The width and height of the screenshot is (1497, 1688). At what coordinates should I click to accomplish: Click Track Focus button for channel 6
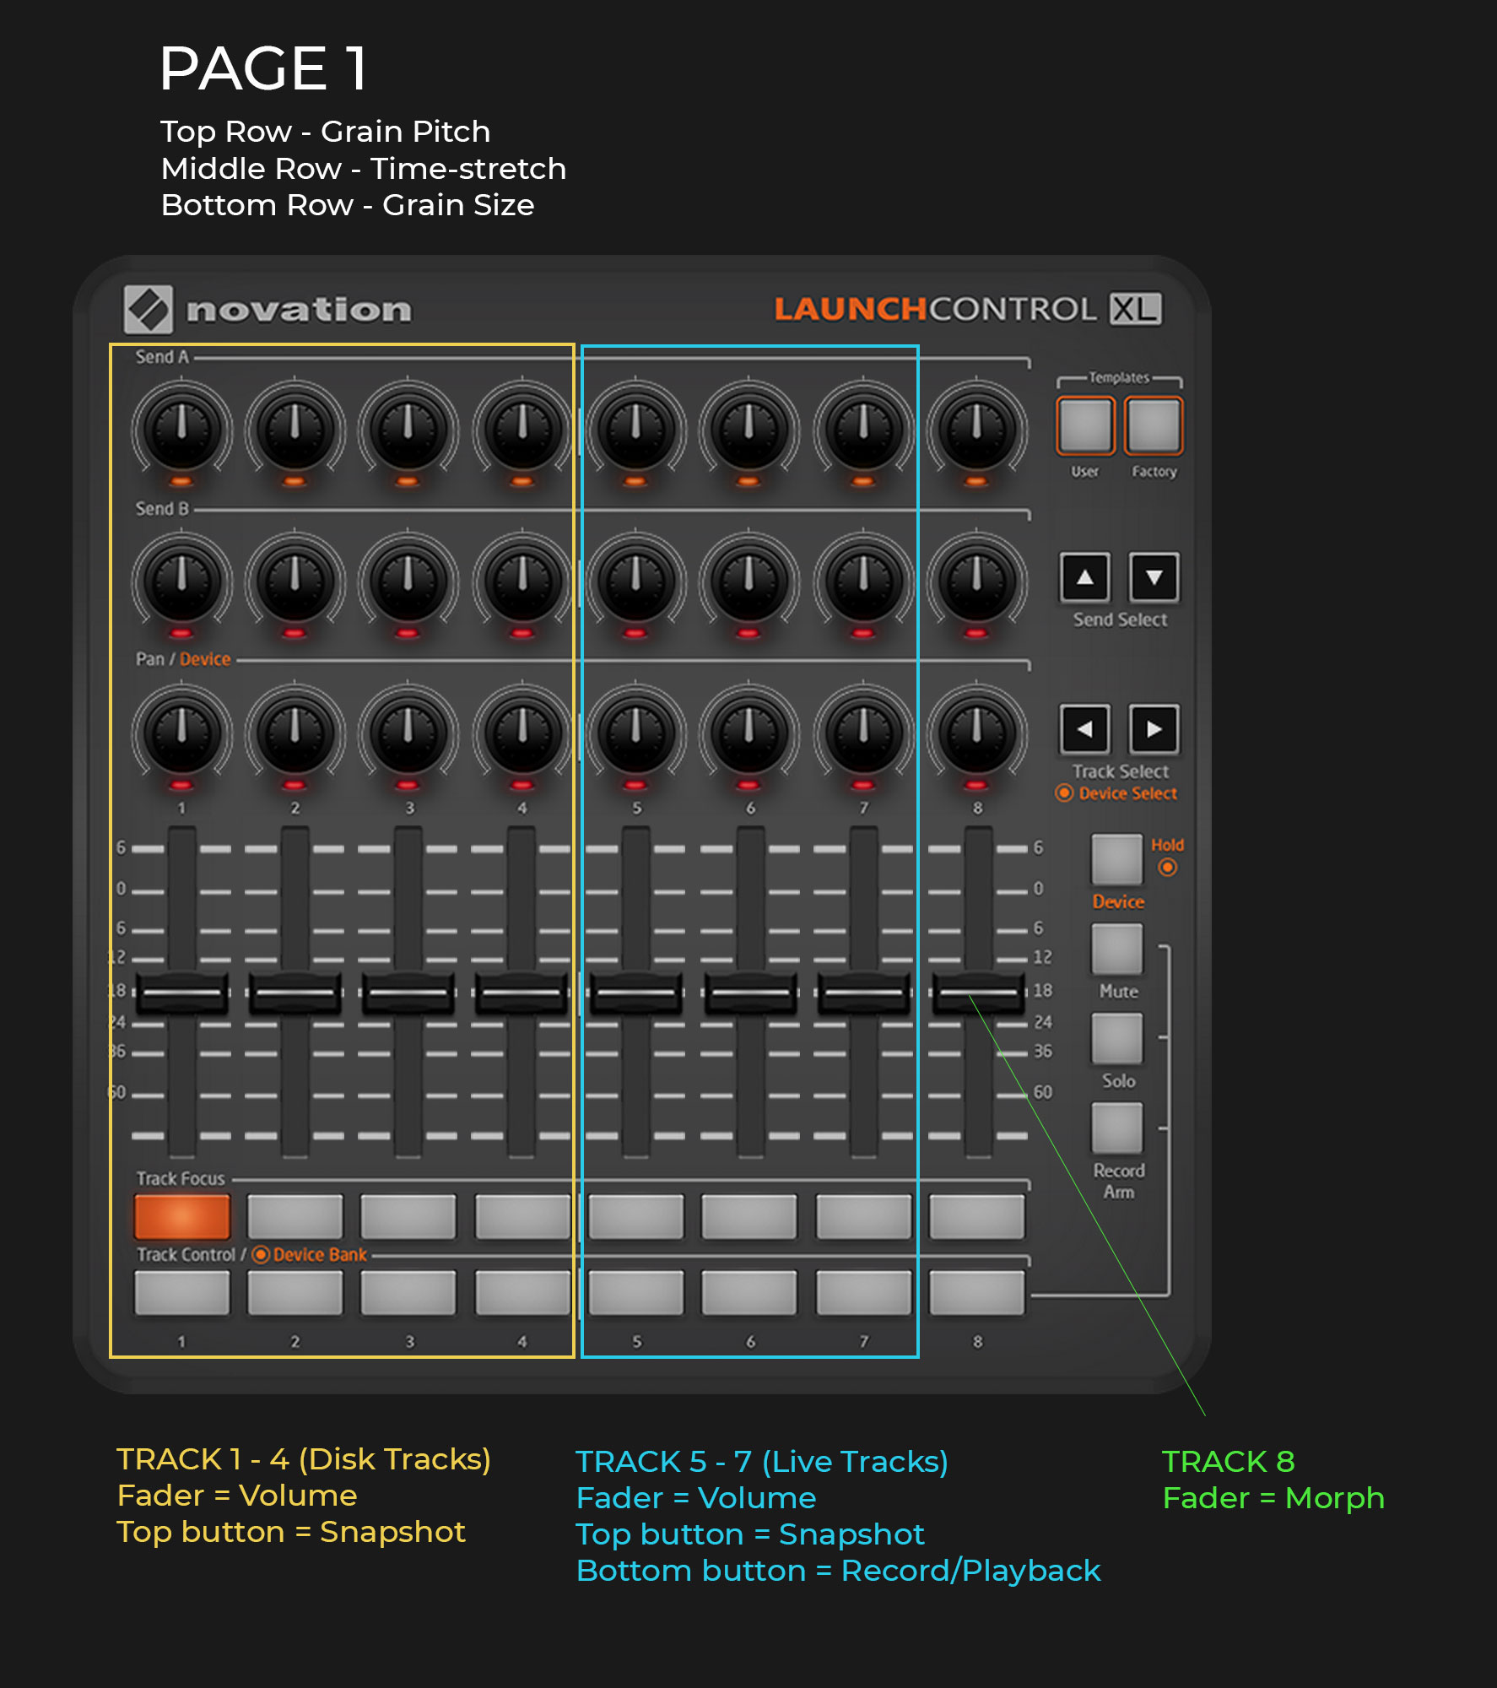point(749,1216)
